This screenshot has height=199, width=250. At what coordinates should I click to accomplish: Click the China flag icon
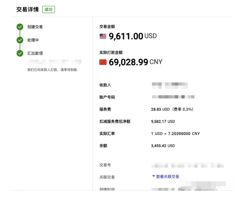click(x=103, y=62)
